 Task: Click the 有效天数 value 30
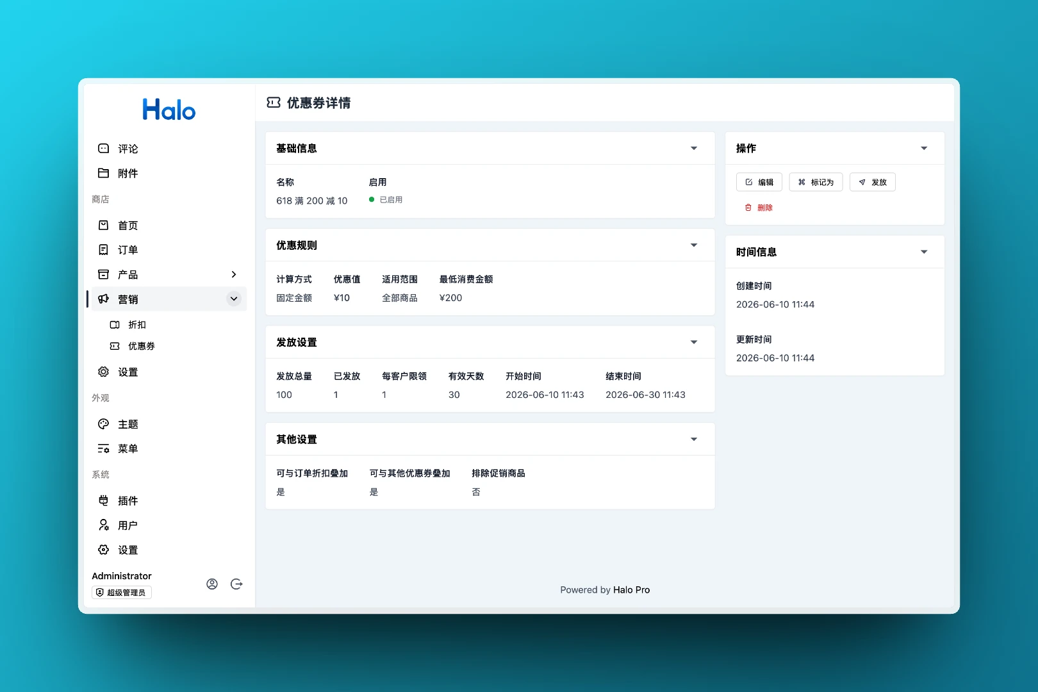[x=454, y=395]
